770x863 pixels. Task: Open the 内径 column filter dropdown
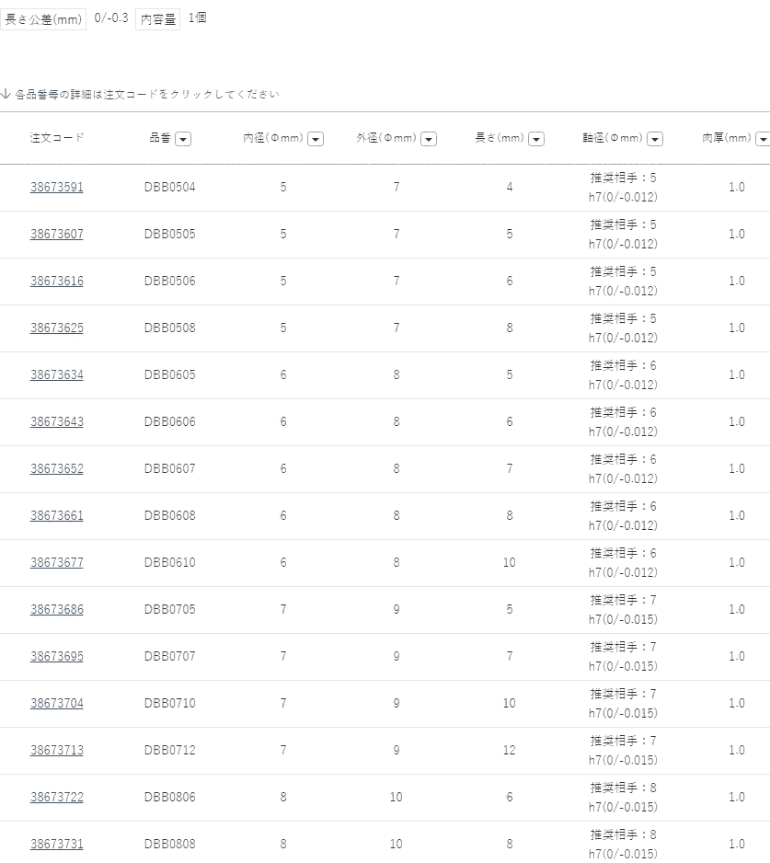click(x=316, y=139)
